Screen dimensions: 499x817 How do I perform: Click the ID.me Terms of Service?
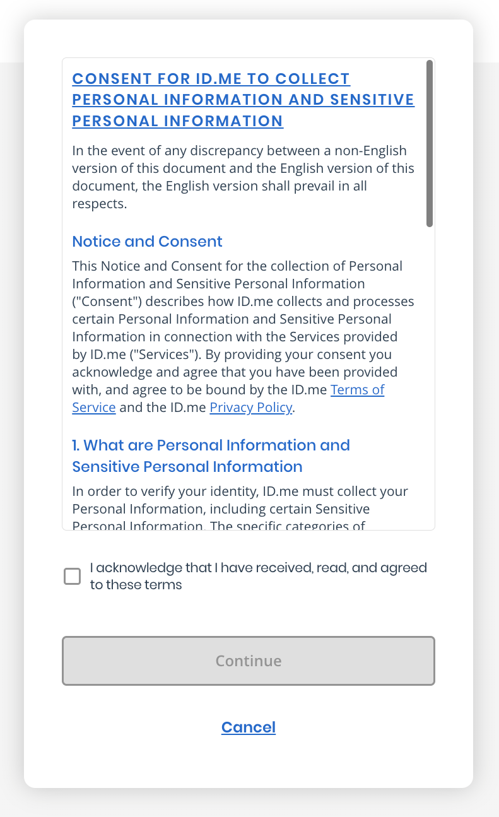click(357, 389)
